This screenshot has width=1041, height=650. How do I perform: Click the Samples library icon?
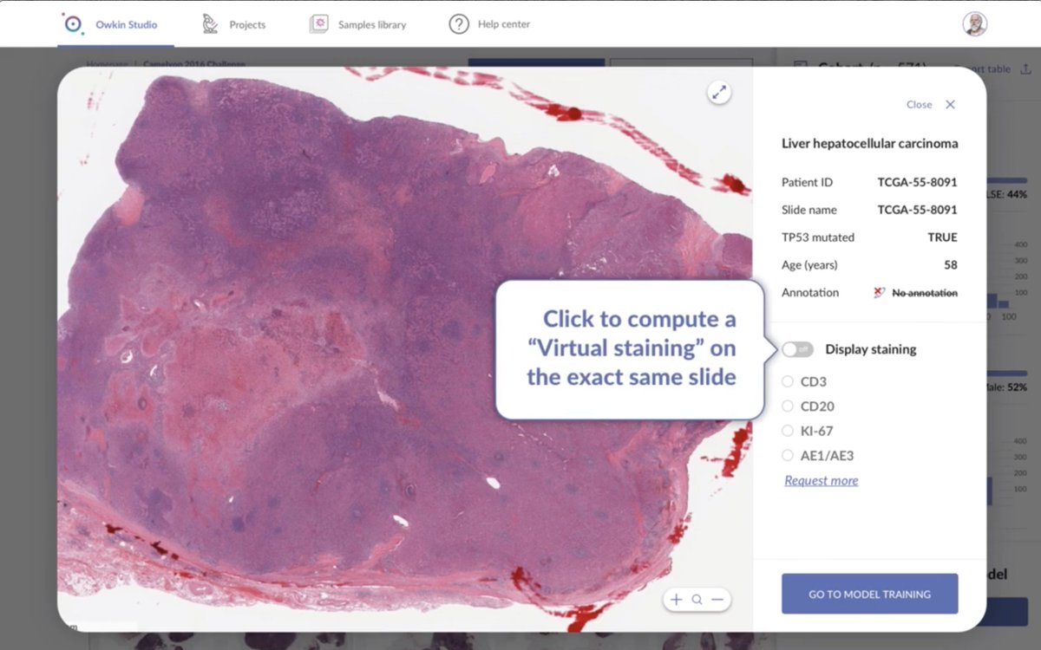pos(319,24)
